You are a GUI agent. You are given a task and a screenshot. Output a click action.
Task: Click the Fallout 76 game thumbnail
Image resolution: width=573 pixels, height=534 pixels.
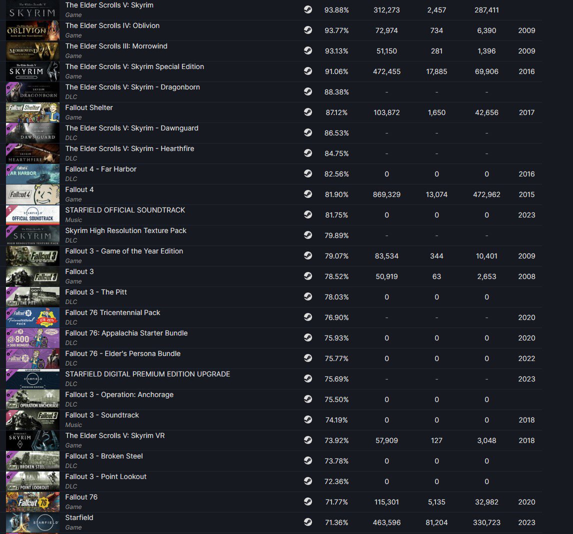click(x=32, y=502)
